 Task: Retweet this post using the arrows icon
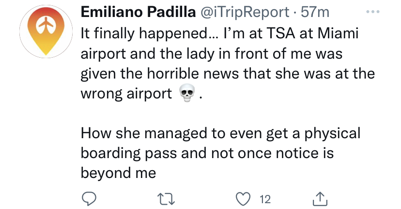click(166, 199)
